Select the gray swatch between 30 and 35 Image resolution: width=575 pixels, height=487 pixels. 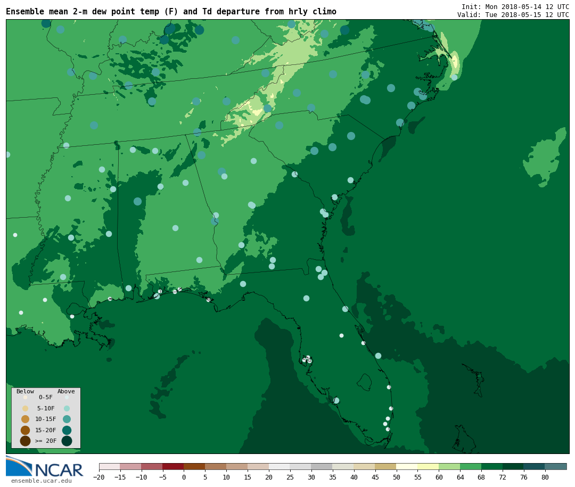tap(322, 466)
